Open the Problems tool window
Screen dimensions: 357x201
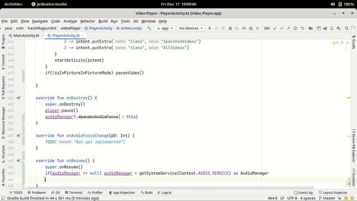pos(36,193)
